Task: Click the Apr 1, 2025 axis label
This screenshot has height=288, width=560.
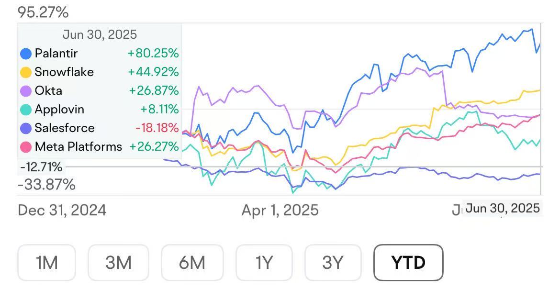Action: coord(280,210)
